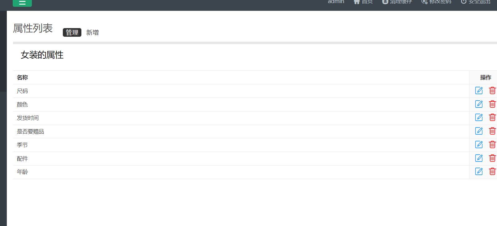Remove the 是否要赠品 attribute
This screenshot has width=497, height=226.
492,131
